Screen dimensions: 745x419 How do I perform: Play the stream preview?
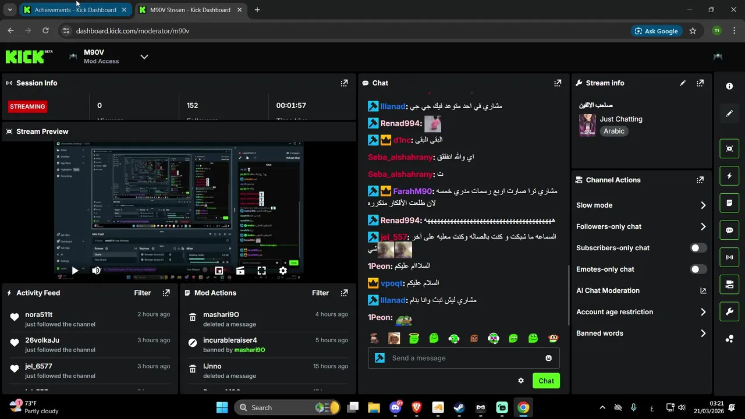coord(75,271)
